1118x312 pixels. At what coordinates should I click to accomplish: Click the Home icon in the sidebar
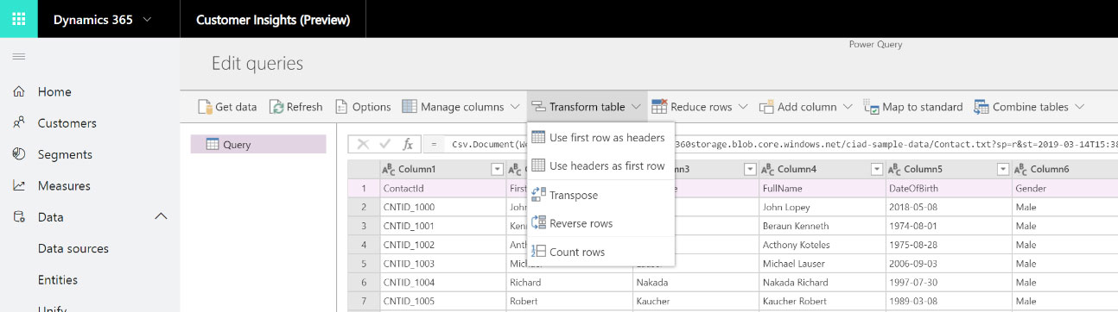pos(18,91)
